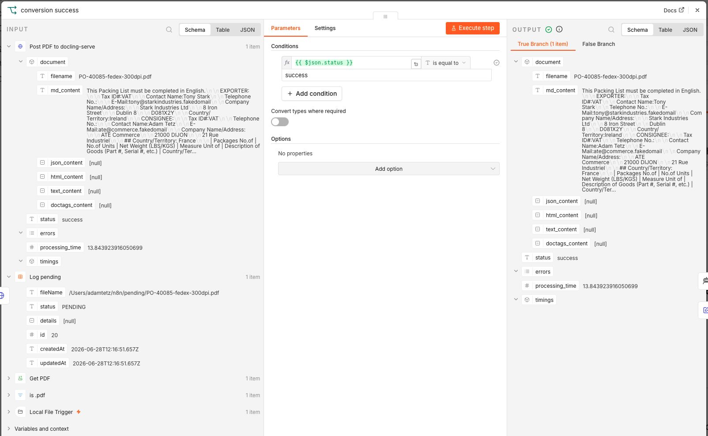This screenshot has width=708, height=436.
Task: Click the status field pill in OUTPUT
Action: click(538, 258)
